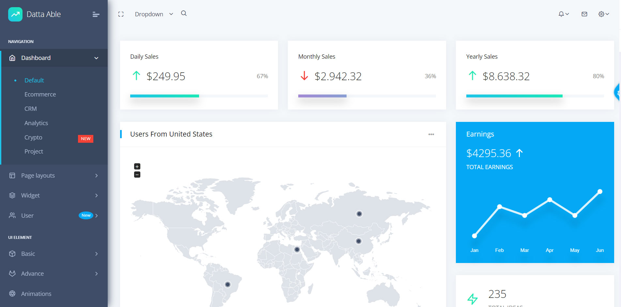Viewport: 621px width, 307px height.
Task: Open the CRM dashboard link
Action: point(30,109)
